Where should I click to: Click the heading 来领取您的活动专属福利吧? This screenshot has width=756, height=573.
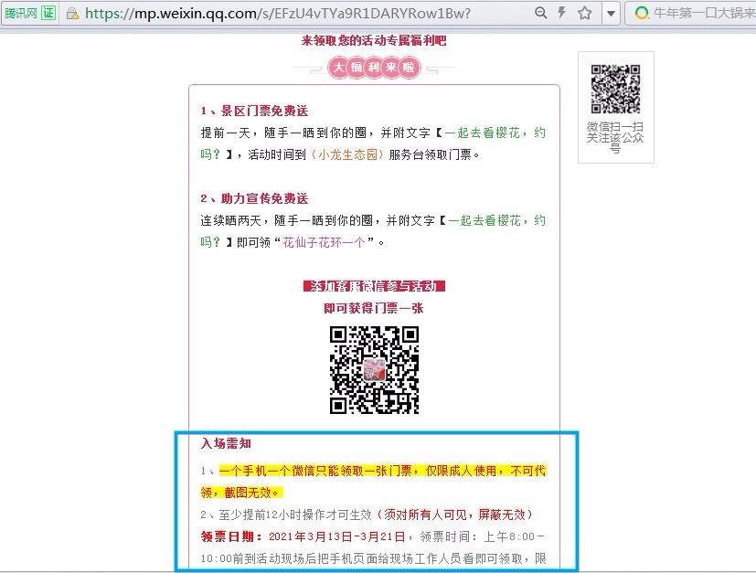[x=374, y=40]
